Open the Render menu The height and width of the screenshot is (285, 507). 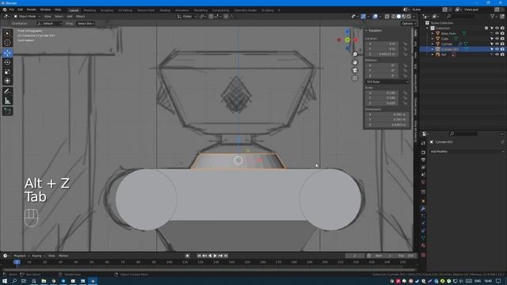point(32,9)
